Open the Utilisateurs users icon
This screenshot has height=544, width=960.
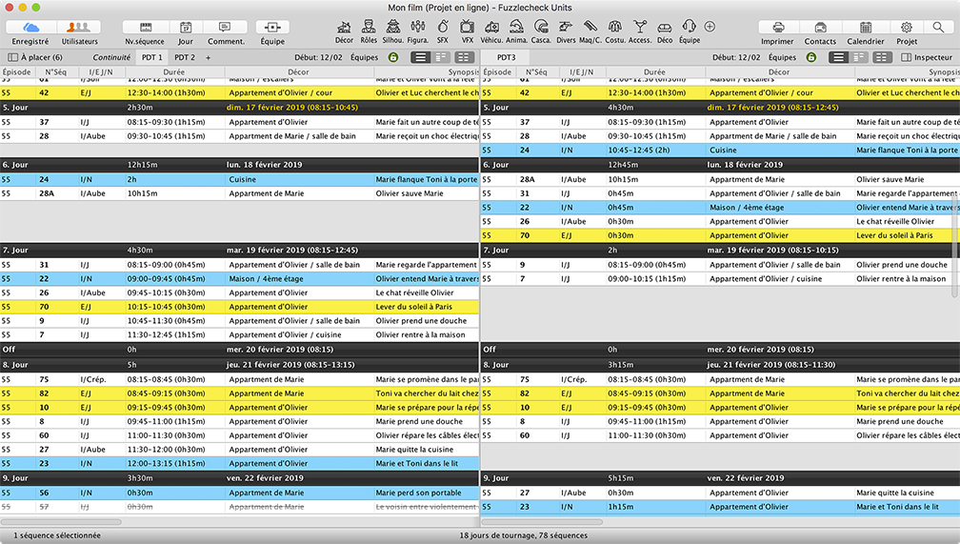click(x=79, y=27)
